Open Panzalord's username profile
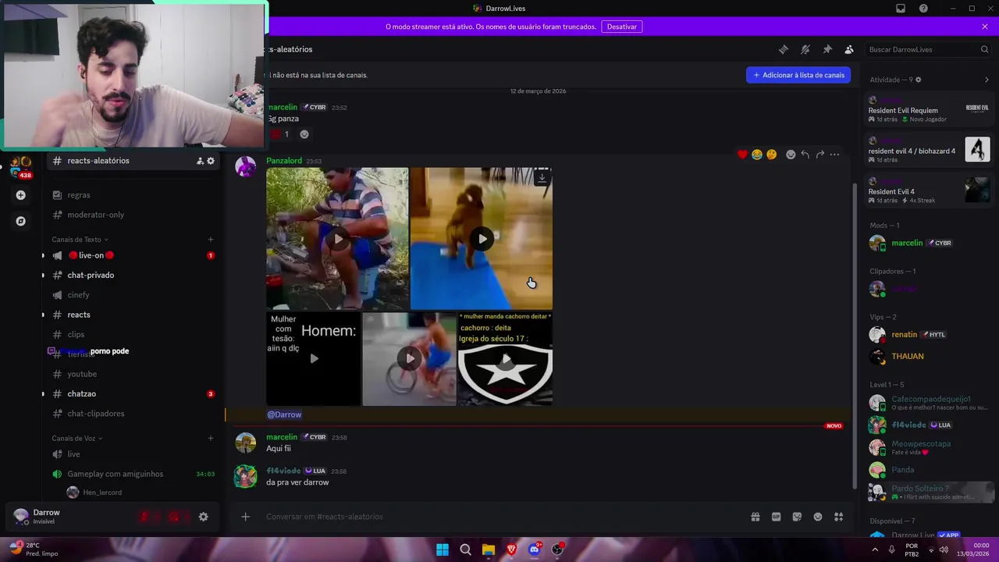This screenshot has height=562, width=999. pos(284,161)
